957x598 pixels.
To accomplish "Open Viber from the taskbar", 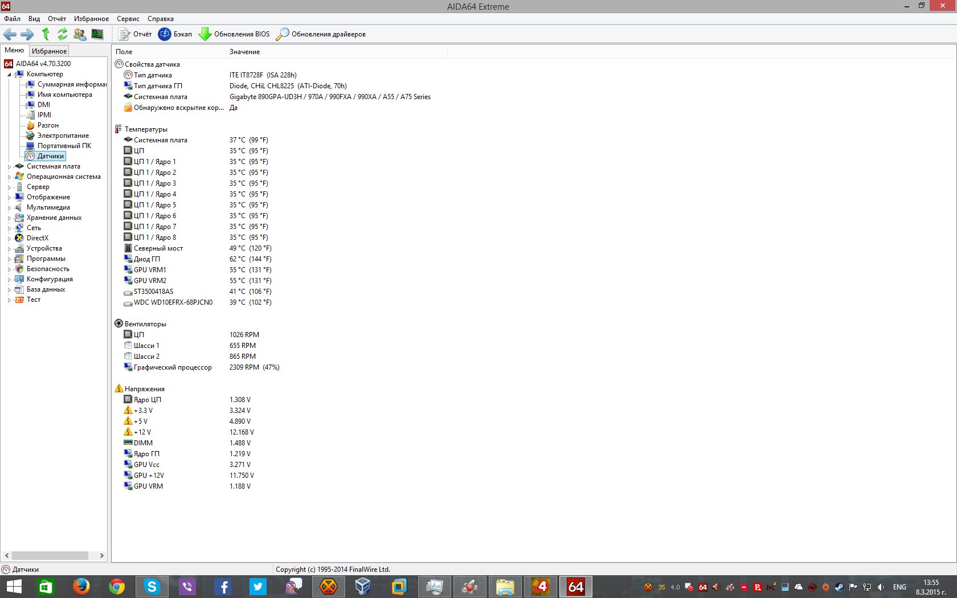I will pyautogui.click(x=187, y=587).
